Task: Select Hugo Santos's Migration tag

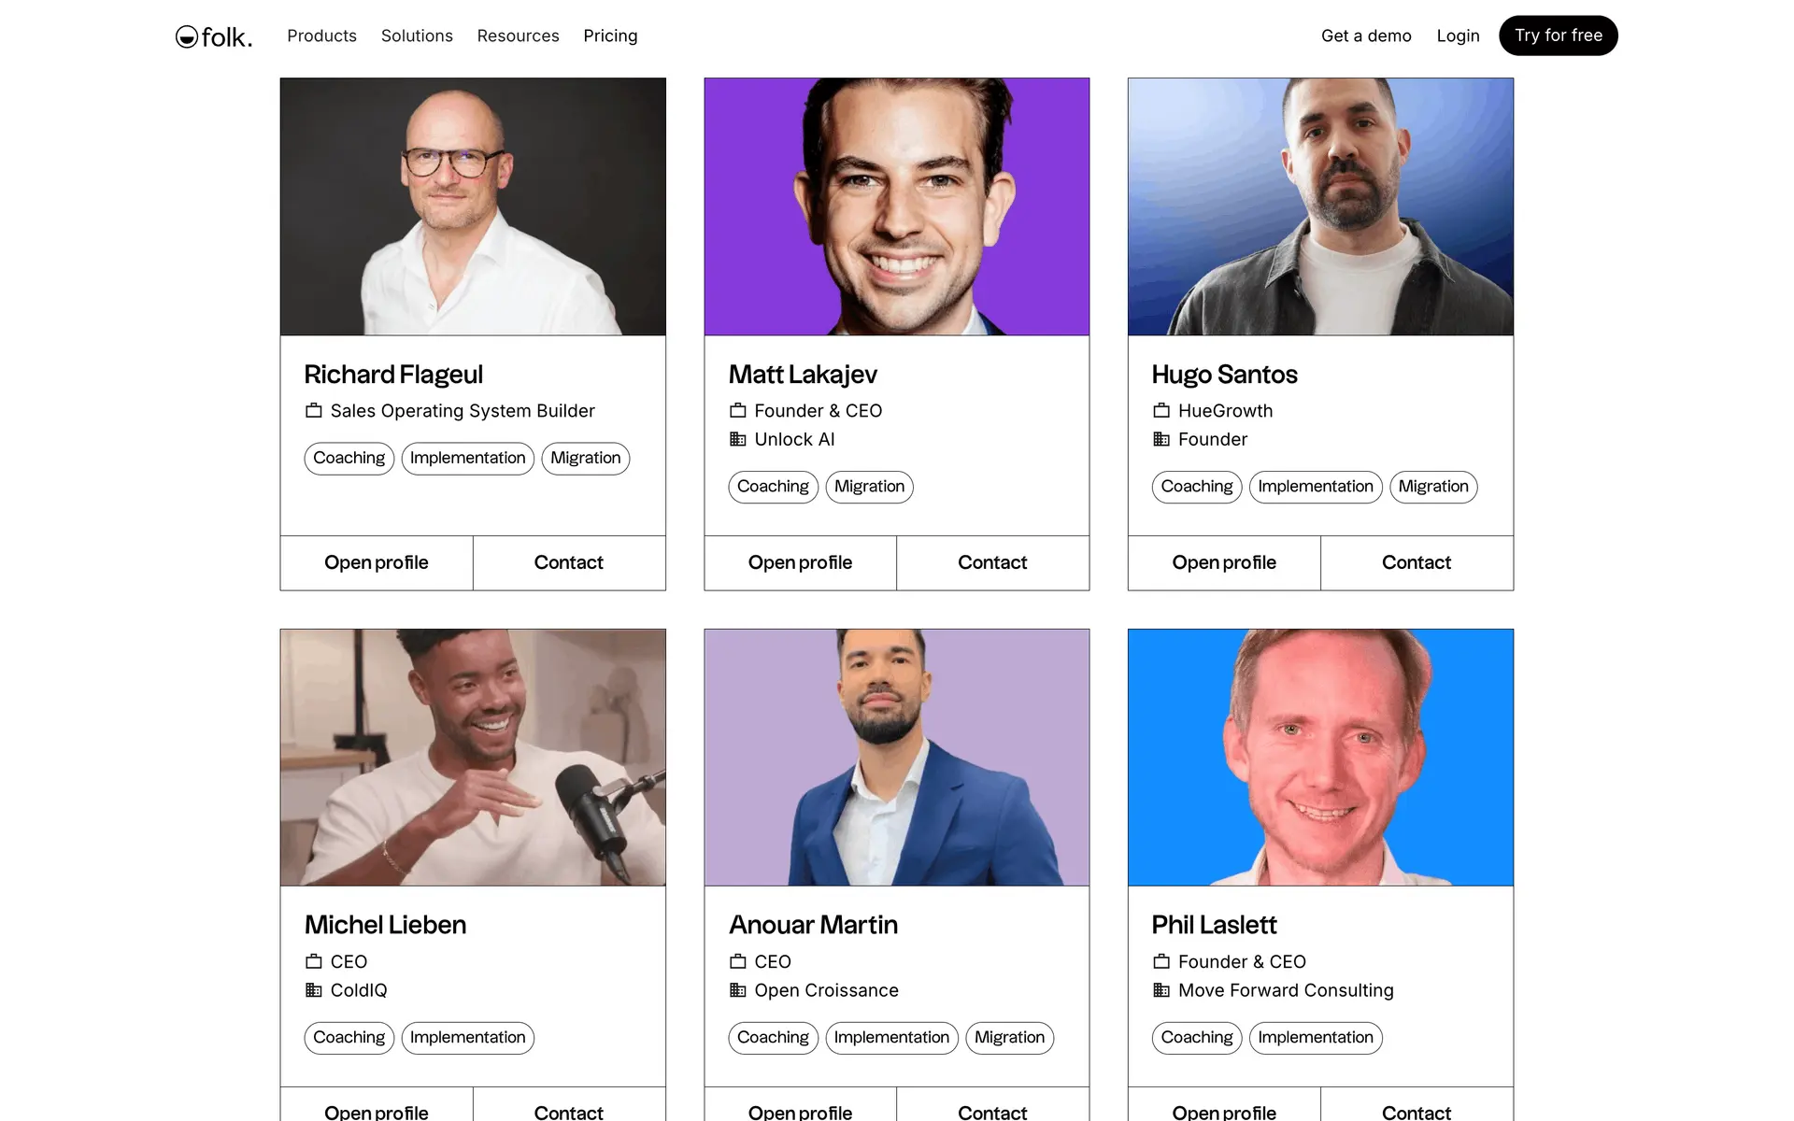Action: [1432, 487]
